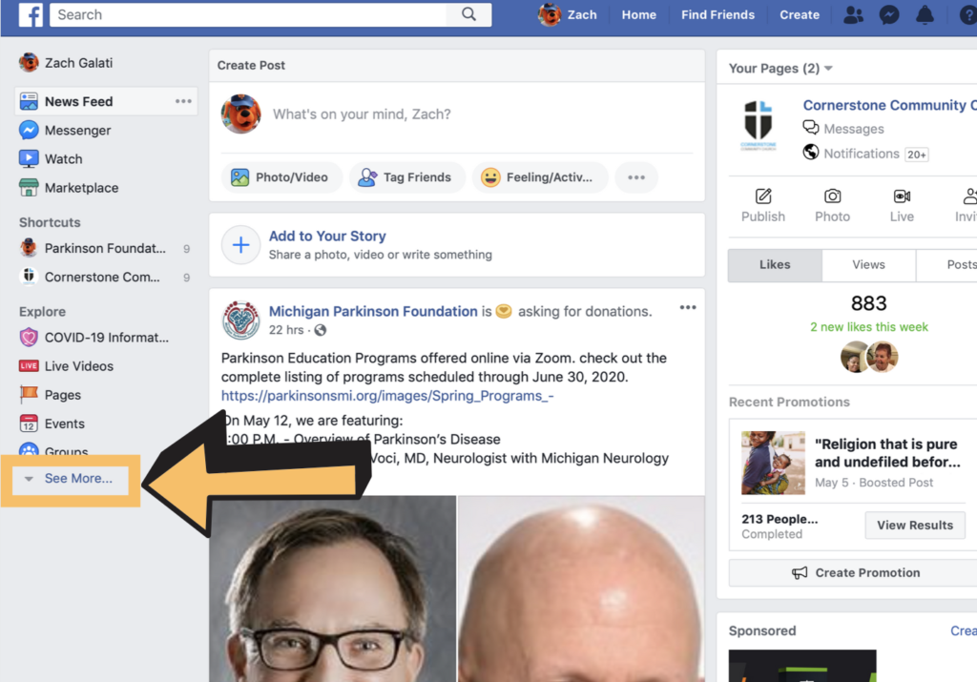Expand See More... in Explore
This screenshot has height=682, width=977.
pyautogui.click(x=70, y=478)
